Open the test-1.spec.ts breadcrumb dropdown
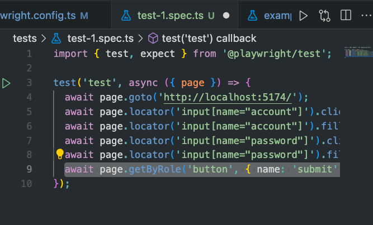This screenshot has height=225, width=373. tap(100, 39)
